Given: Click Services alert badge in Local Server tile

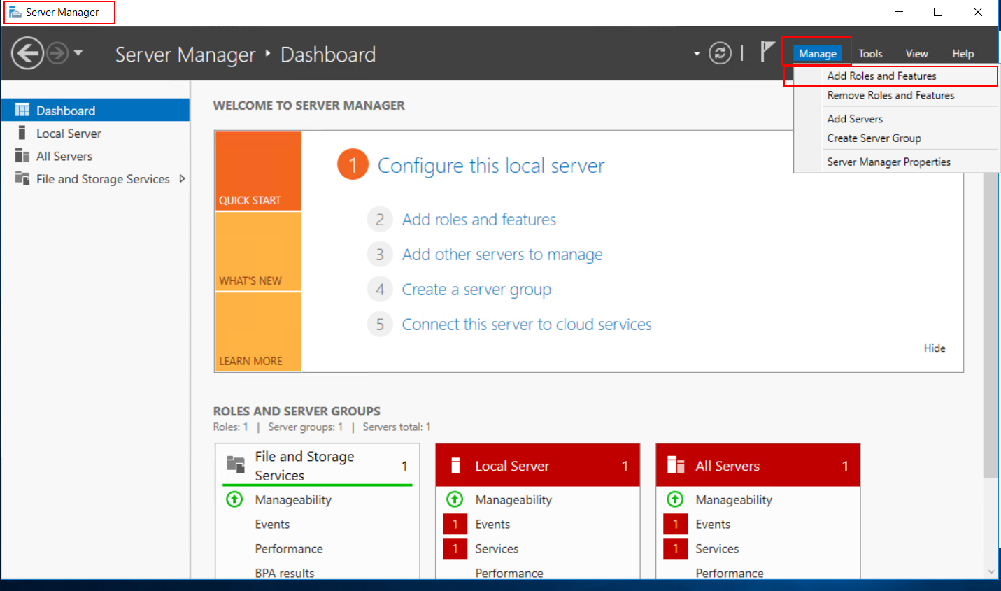Looking at the screenshot, I should coord(455,548).
